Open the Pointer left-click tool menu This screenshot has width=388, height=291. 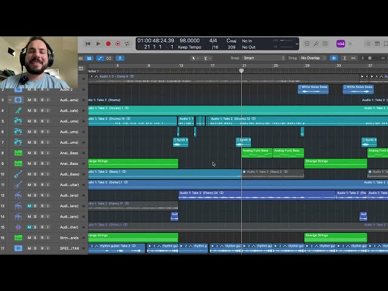tap(195, 58)
